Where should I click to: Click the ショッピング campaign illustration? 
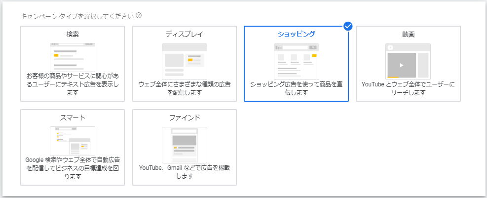tap(296, 61)
